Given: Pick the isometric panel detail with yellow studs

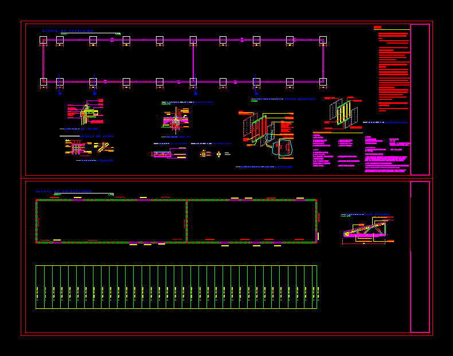Looking at the screenshot, I should pyautogui.click(x=343, y=113).
